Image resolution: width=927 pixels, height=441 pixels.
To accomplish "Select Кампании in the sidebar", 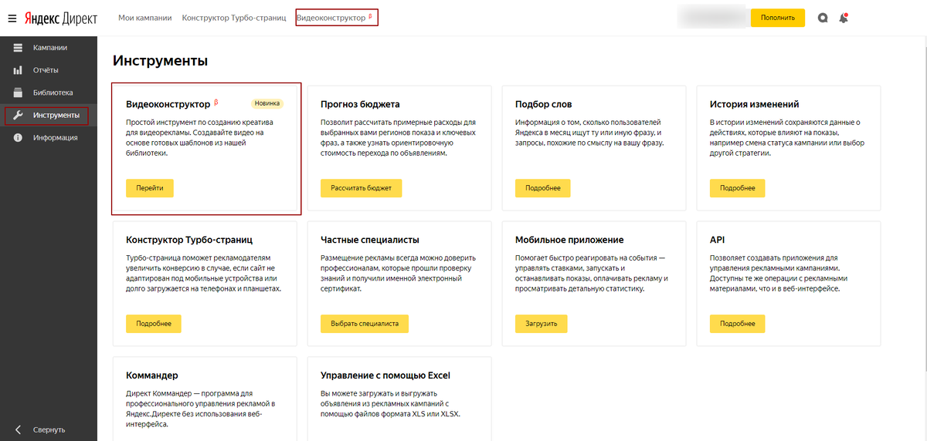I will [49, 48].
